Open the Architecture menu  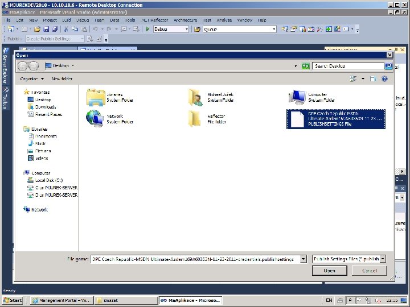pos(186,20)
